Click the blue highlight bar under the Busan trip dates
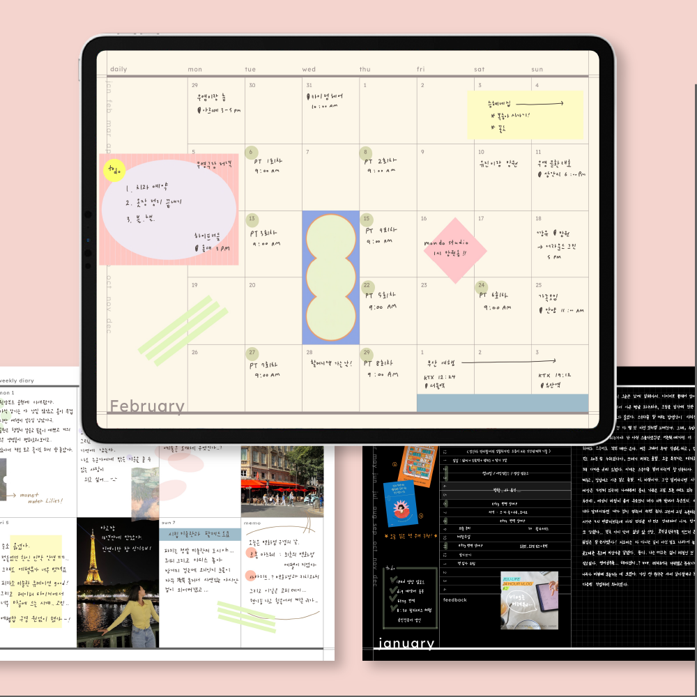The width and height of the screenshot is (697, 697). [x=502, y=401]
